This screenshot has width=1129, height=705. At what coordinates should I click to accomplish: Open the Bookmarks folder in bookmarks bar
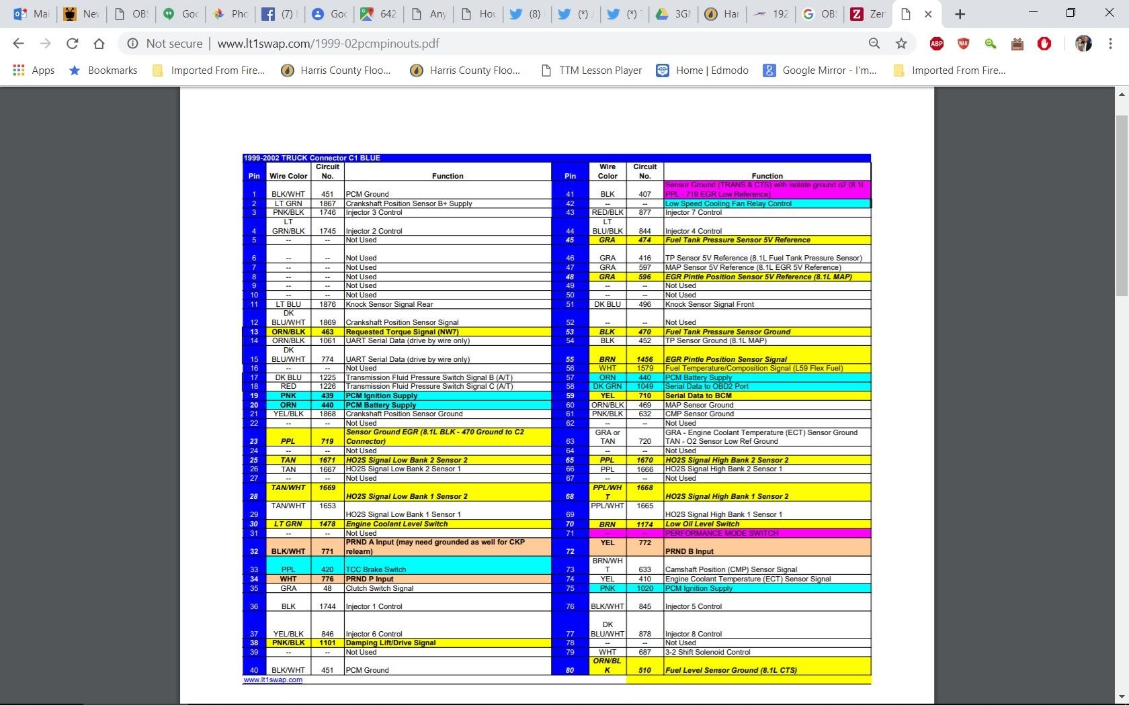[103, 70]
